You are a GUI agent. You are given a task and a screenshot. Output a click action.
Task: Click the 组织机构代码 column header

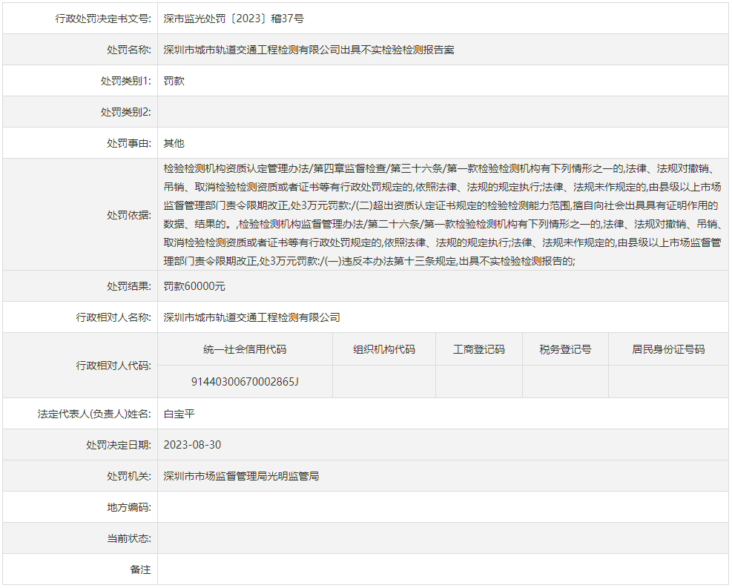[383, 349]
